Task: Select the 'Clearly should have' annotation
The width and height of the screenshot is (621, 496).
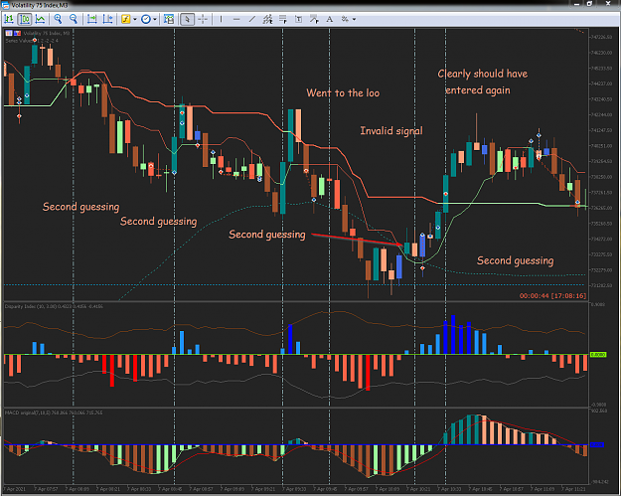Action: pos(482,74)
